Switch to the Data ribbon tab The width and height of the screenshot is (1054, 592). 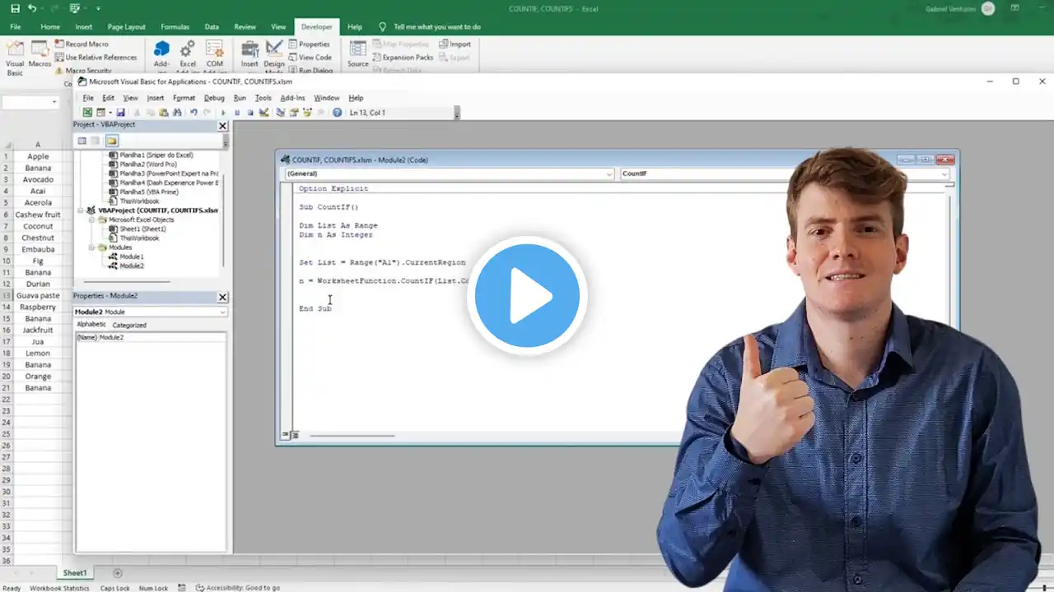212,26
